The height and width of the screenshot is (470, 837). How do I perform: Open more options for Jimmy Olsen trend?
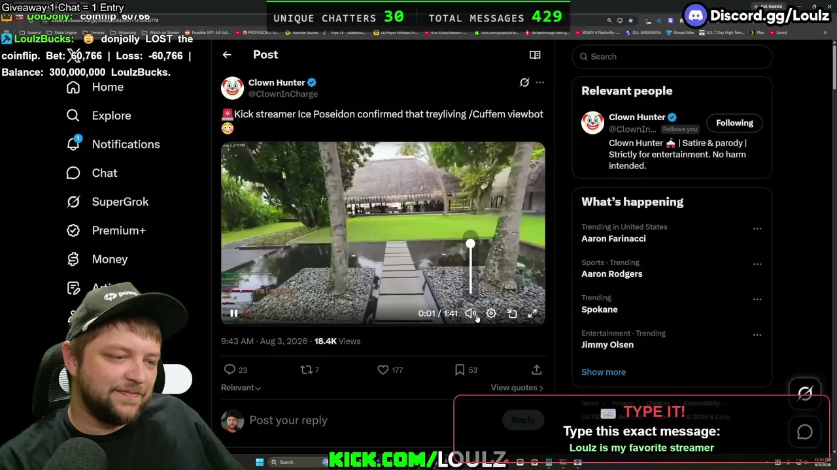coord(757,335)
